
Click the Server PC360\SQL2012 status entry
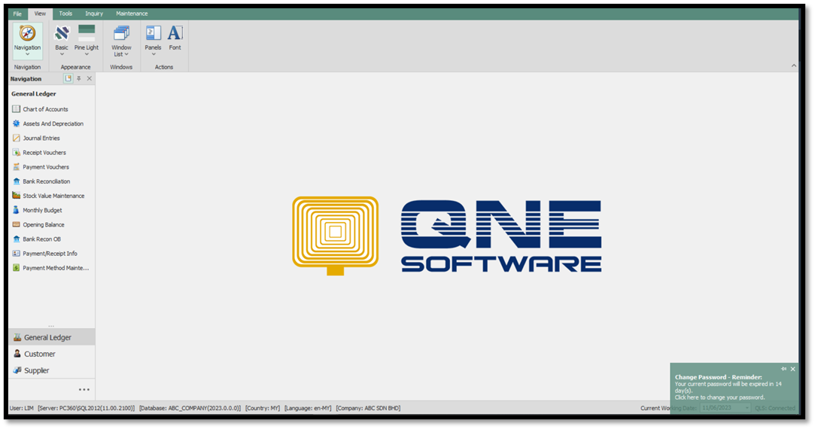(x=87, y=408)
